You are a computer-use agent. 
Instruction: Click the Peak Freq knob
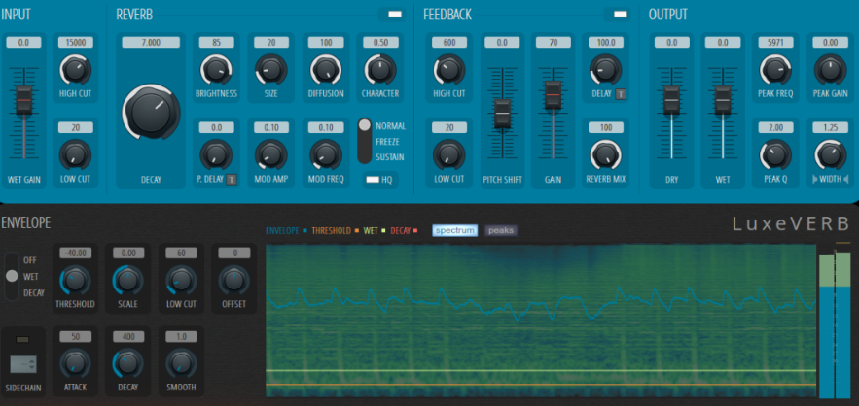(774, 68)
